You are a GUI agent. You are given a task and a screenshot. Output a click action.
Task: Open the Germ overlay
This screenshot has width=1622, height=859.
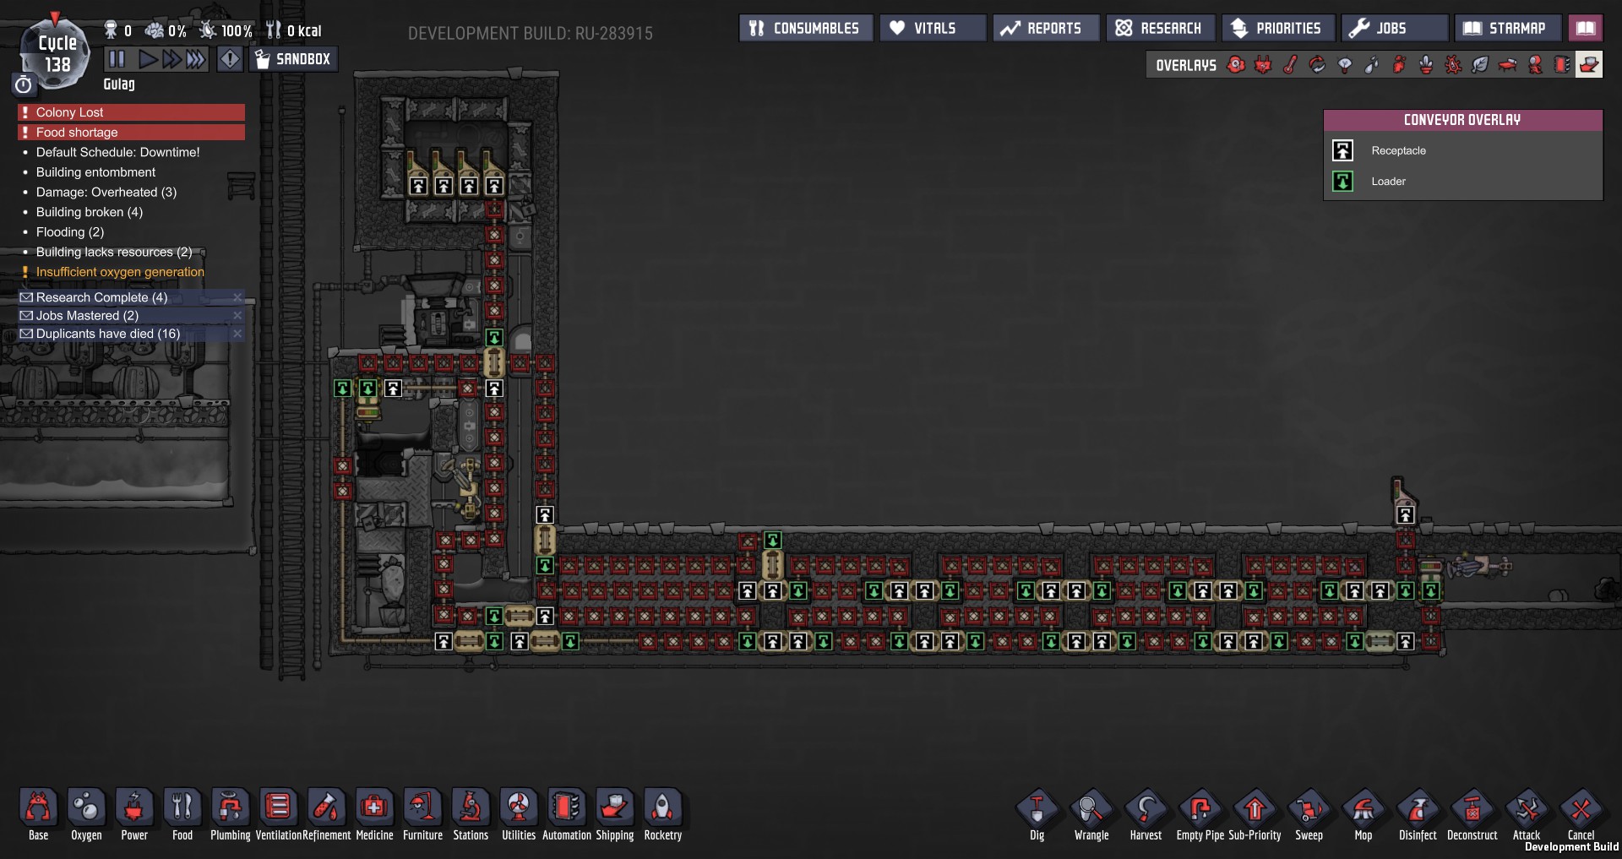point(1453,65)
